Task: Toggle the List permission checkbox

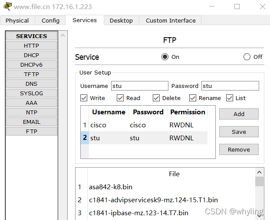Action: point(230,98)
